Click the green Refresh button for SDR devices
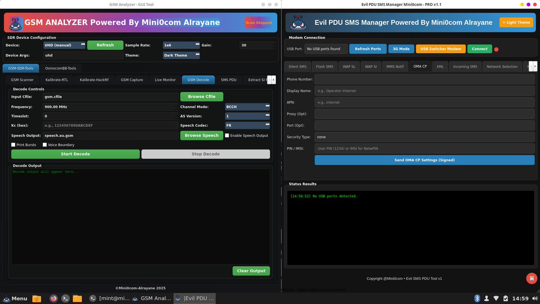 tap(105, 45)
